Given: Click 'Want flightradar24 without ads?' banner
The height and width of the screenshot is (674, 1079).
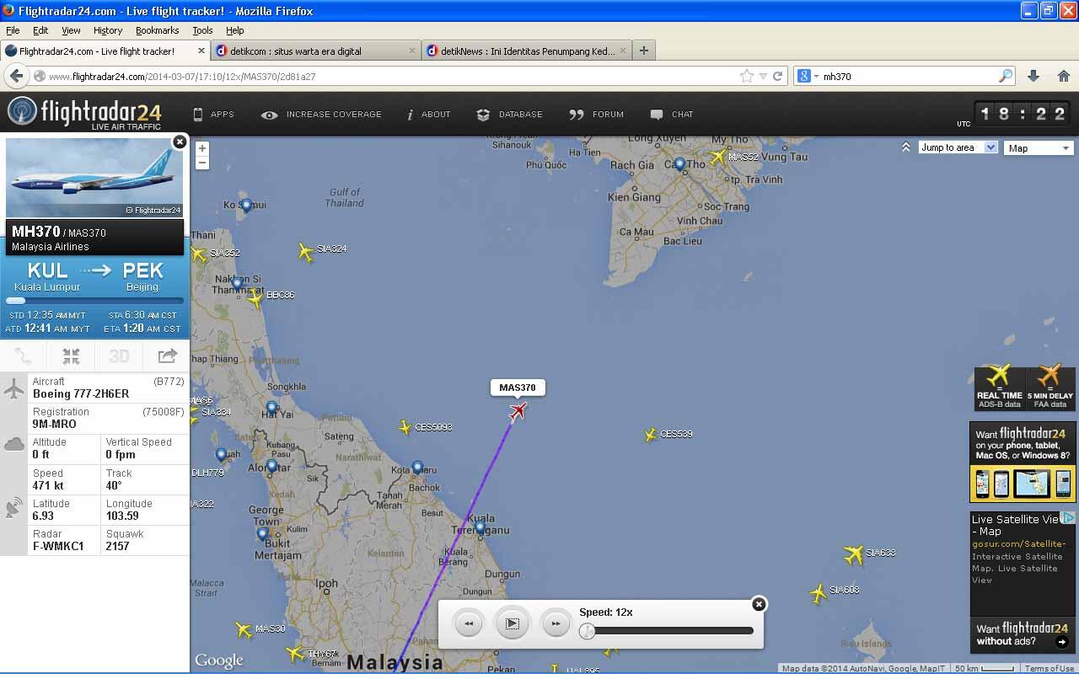Looking at the screenshot, I should coord(1023,635).
